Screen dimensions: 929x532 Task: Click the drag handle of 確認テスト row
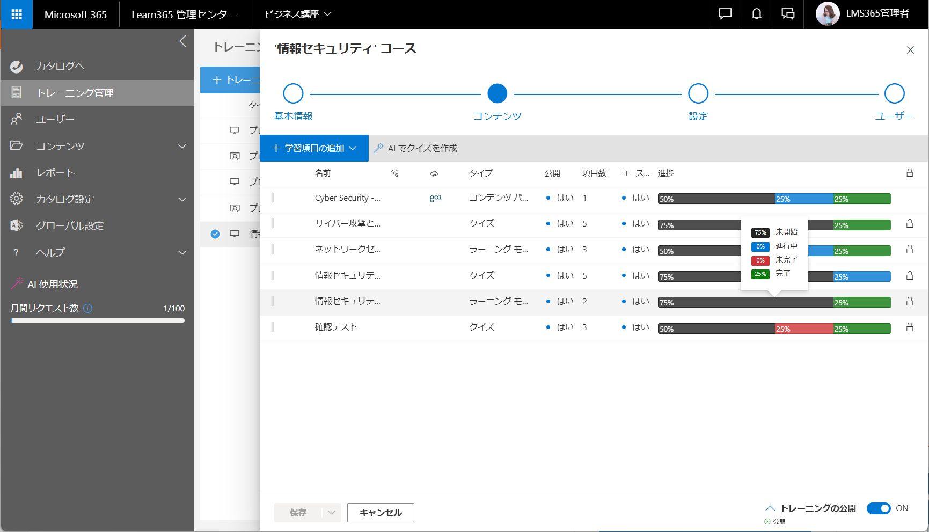click(x=273, y=327)
